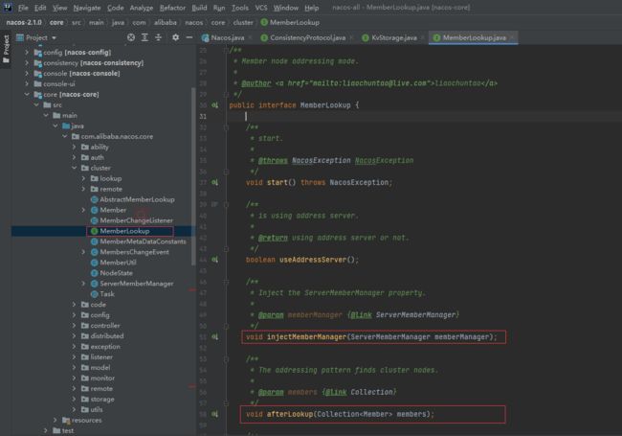The width and height of the screenshot is (622, 436).
Task: Select MemberLookup interface in project tree
Action: 124,231
